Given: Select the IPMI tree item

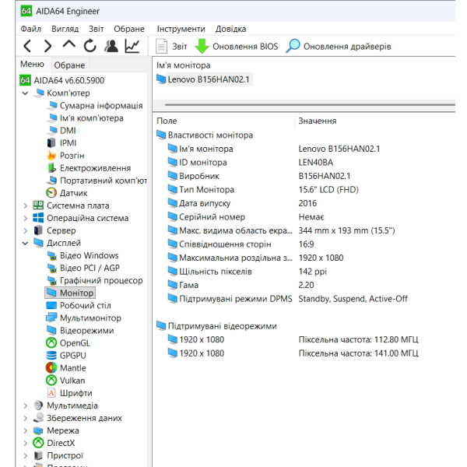Looking at the screenshot, I should point(61,143).
